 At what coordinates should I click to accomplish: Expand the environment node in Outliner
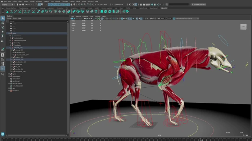tap(9, 76)
